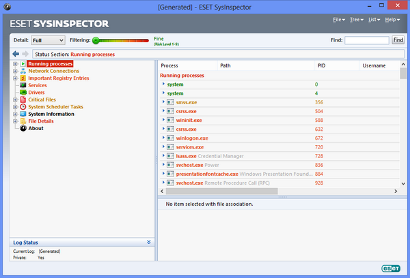Expand the System Information tree node
This screenshot has width=410, height=278.
(x=15, y=114)
